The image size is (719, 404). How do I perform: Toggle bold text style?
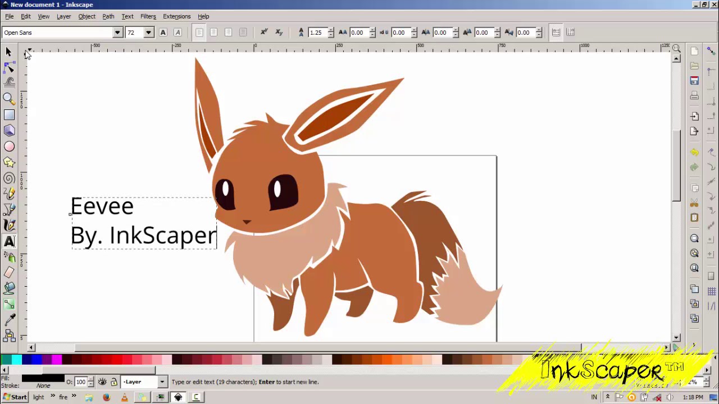[163, 33]
